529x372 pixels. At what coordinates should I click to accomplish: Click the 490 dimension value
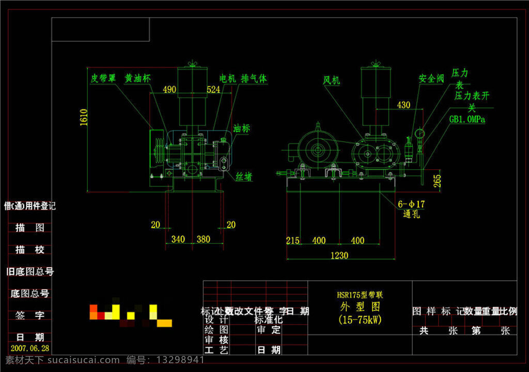[169, 90]
